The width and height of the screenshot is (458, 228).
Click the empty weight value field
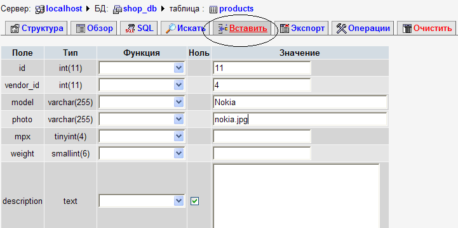click(262, 153)
